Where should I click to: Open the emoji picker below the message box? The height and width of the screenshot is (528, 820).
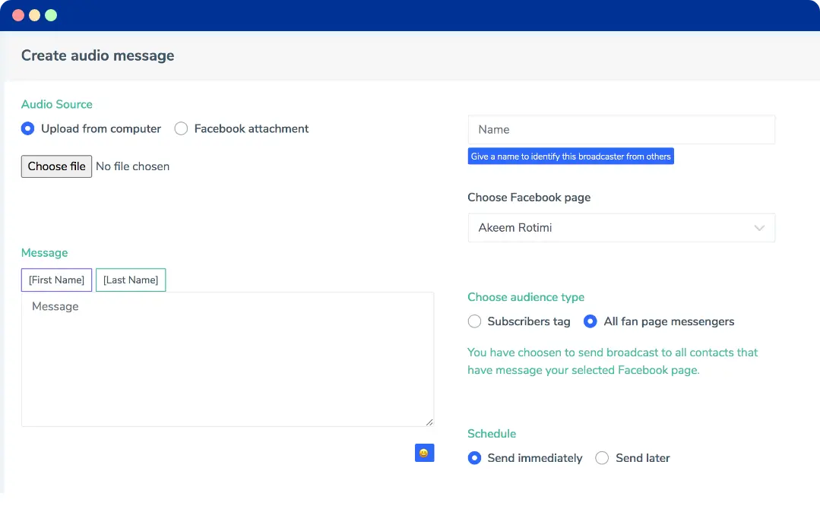[x=424, y=453]
